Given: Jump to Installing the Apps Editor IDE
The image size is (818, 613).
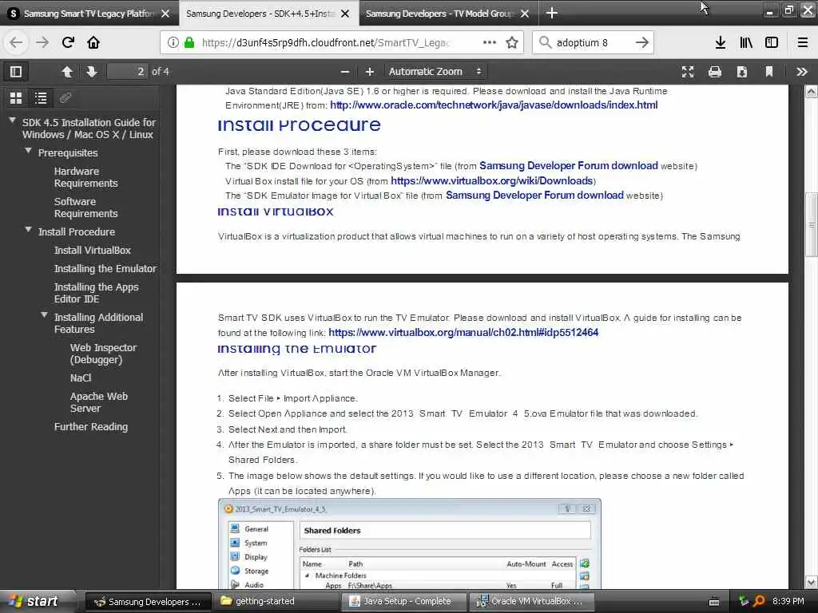Looking at the screenshot, I should click(97, 293).
